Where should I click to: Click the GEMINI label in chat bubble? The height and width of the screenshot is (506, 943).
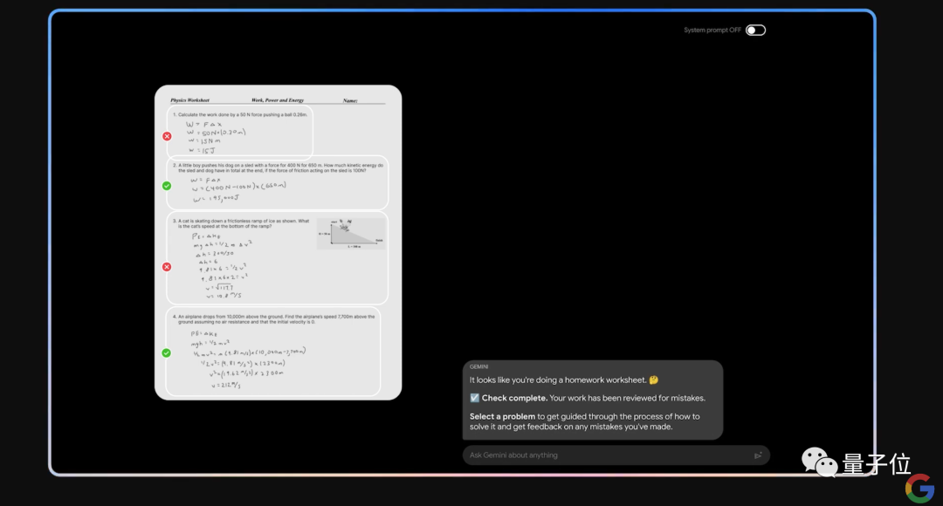[478, 366]
